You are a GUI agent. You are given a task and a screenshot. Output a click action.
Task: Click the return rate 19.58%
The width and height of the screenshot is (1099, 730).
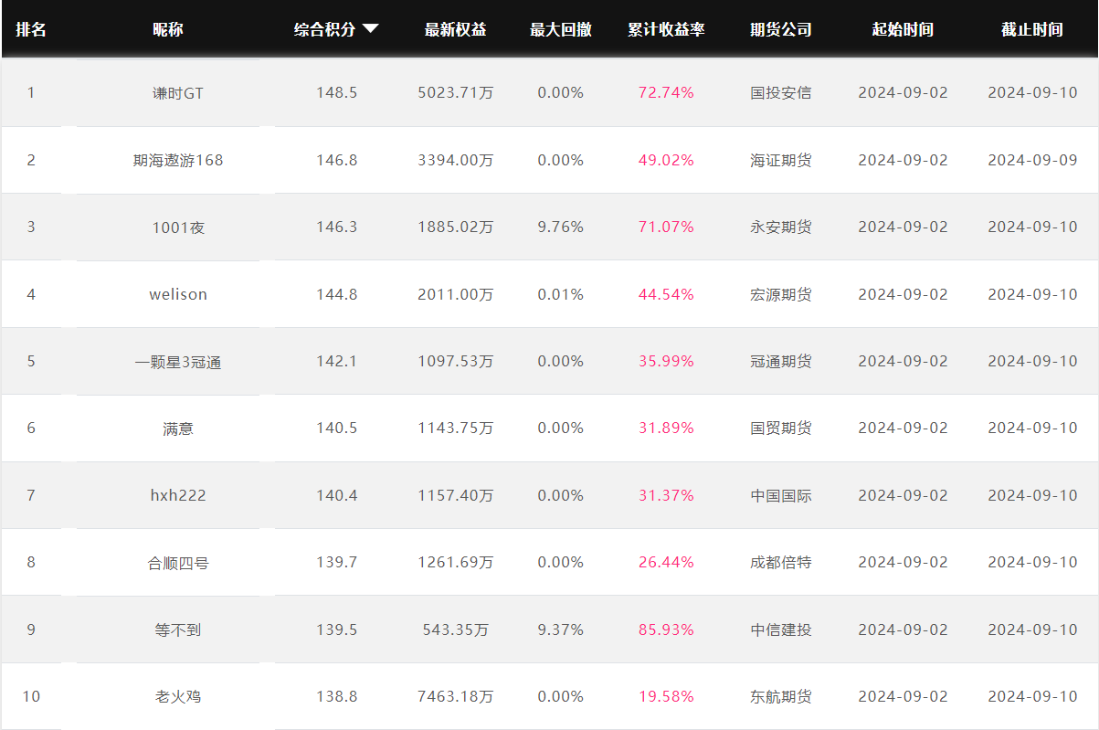click(x=667, y=697)
